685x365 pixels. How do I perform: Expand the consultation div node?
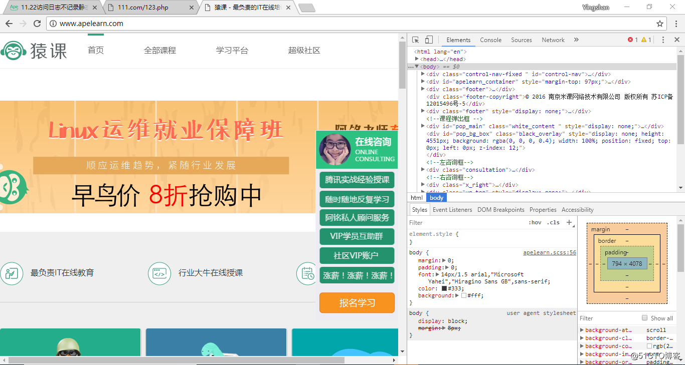point(423,170)
